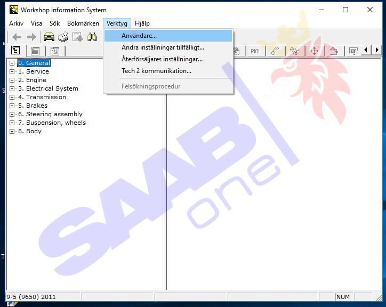Expand the 5. Brakes tree node
Viewport: 386px width, 307px height.
tap(12, 106)
